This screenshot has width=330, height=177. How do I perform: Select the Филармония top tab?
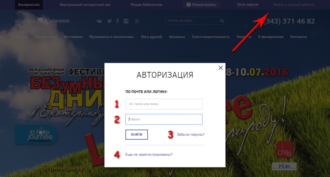[29, 5]
